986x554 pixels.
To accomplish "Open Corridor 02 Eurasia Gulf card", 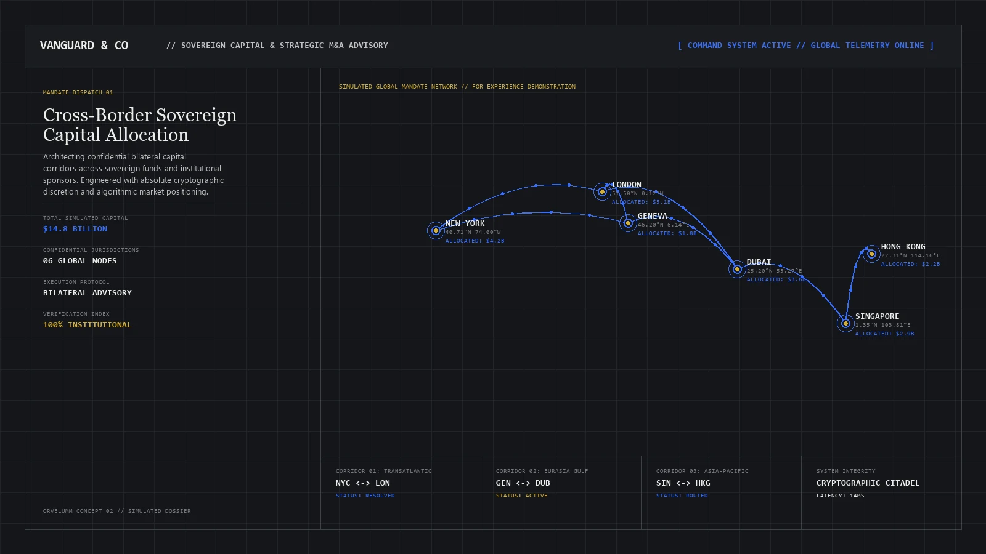I will 561,492.
